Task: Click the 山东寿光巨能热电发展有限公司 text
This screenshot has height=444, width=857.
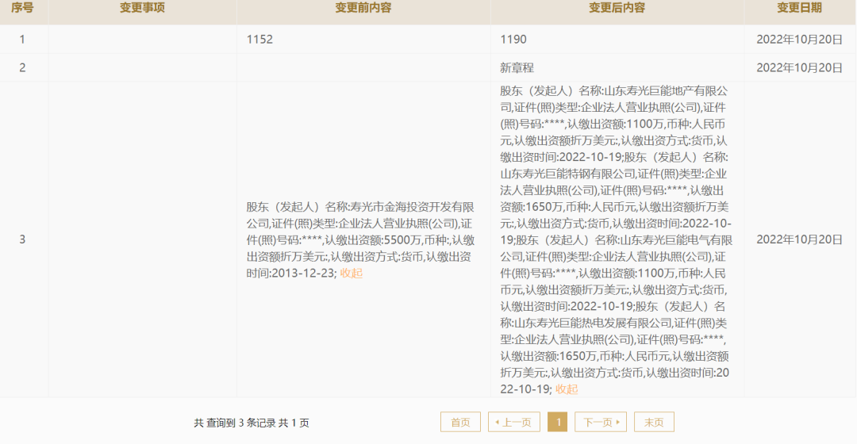Action: [593, 323]
